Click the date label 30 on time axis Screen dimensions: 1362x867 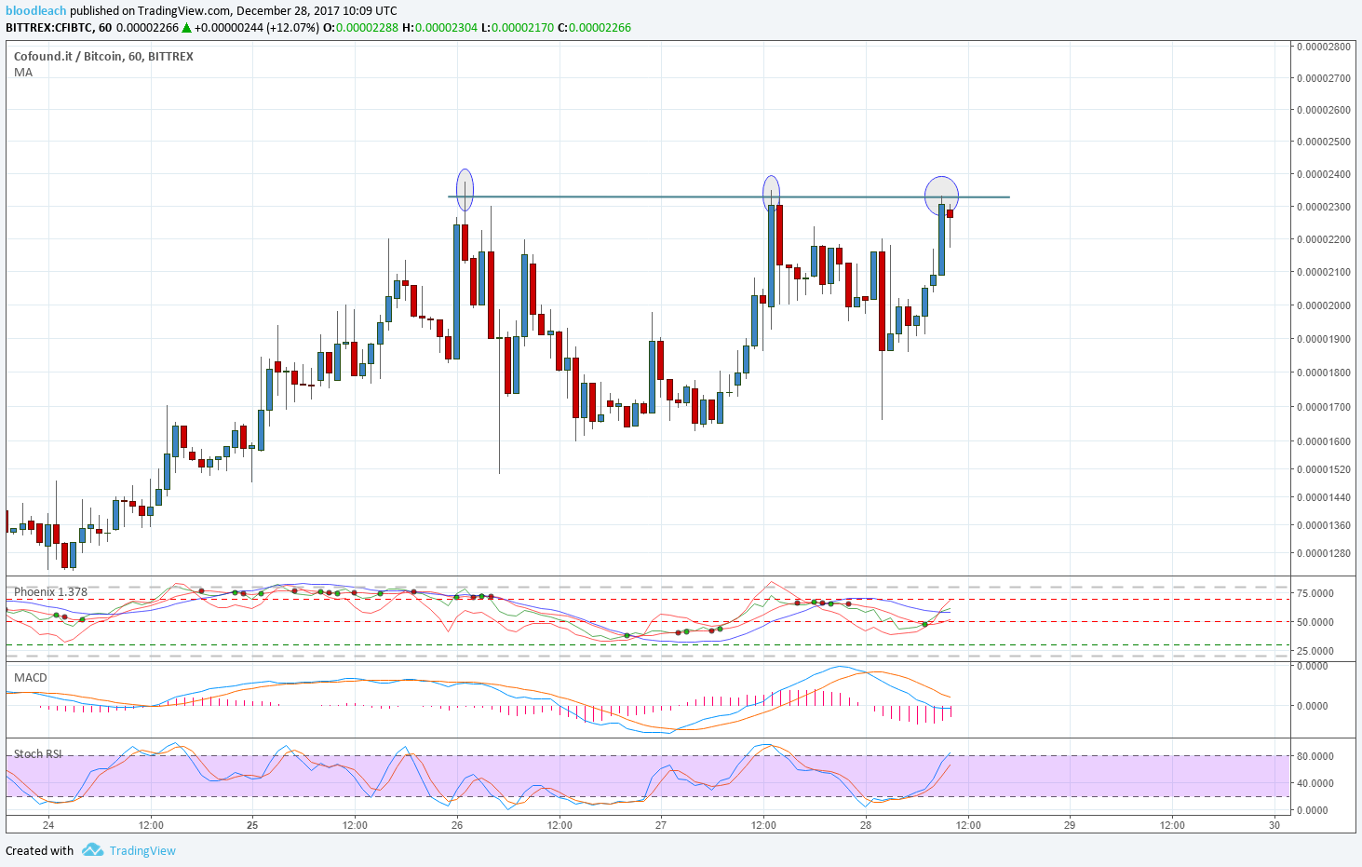1274,825
